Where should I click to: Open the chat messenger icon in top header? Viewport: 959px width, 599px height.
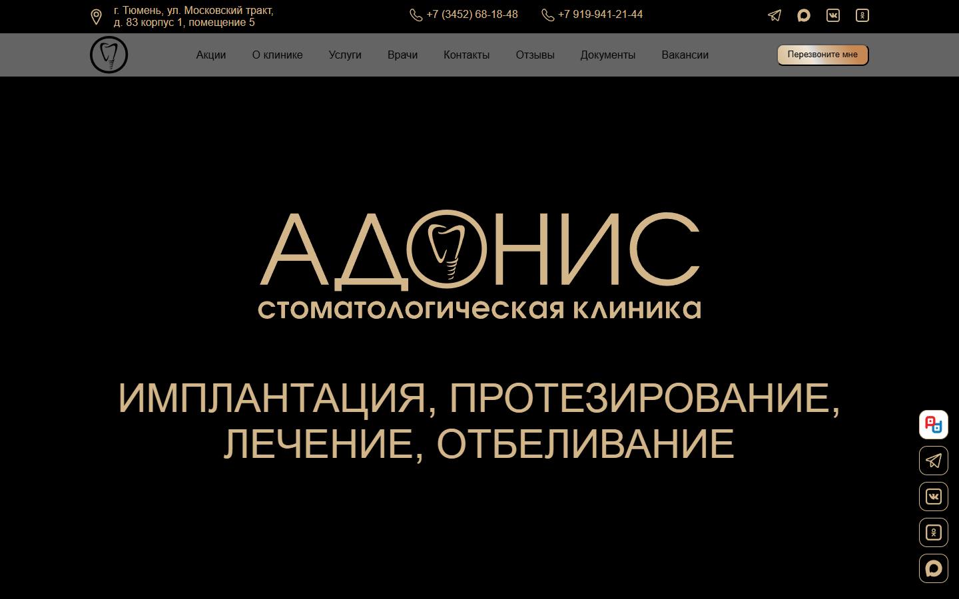click(x=804, y=15)
